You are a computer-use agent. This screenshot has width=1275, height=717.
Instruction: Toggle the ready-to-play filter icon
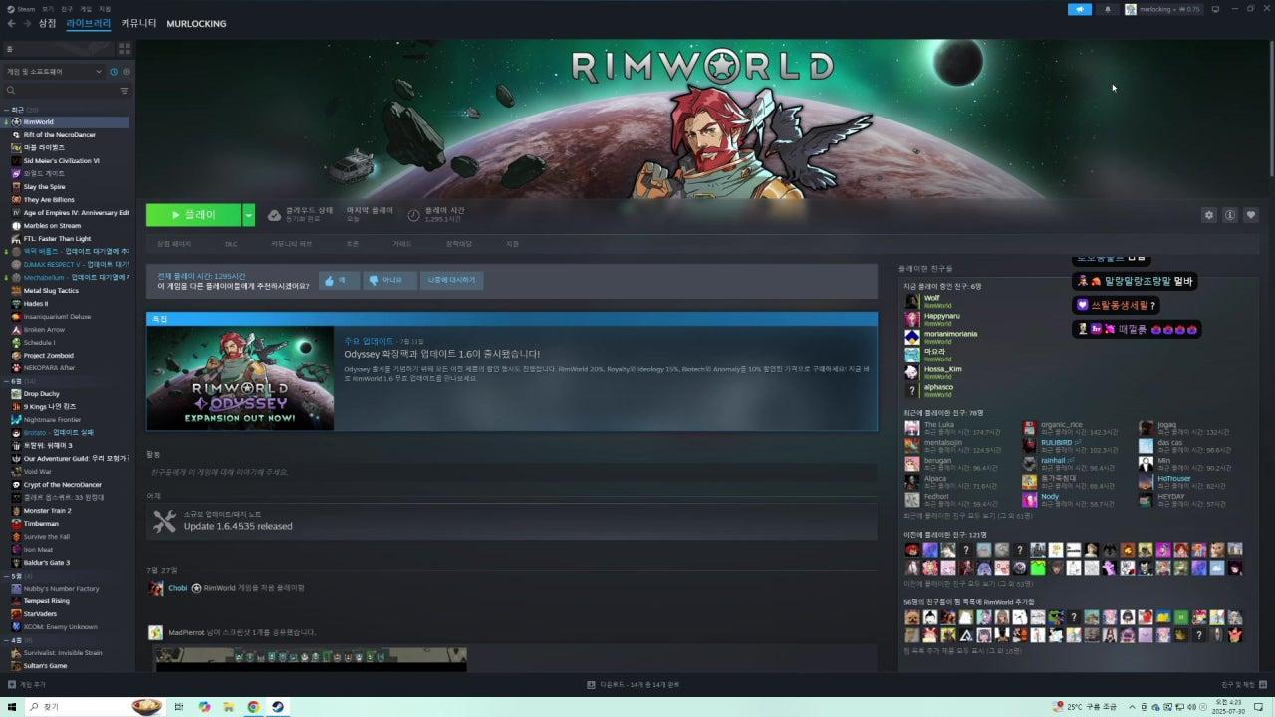click(x=126, y=72)
